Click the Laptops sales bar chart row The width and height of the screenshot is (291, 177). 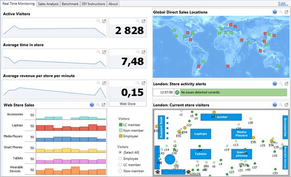coord(71,127)
